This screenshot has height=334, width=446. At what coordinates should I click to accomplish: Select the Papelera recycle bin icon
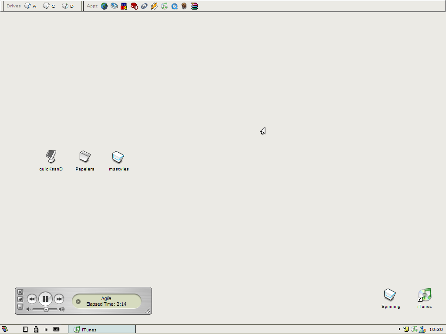[84, 157]
